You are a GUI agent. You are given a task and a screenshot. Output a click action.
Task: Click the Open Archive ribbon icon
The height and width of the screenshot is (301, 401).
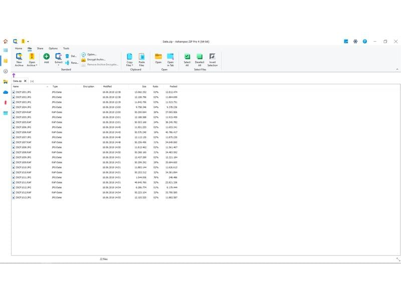coord(32,56)
